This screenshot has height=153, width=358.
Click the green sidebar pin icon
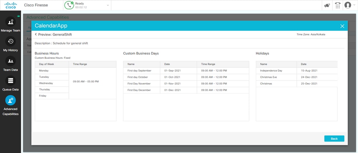[x=19, y=16]
